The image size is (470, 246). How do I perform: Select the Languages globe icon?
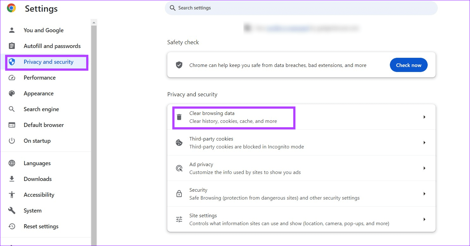(12, 163)
